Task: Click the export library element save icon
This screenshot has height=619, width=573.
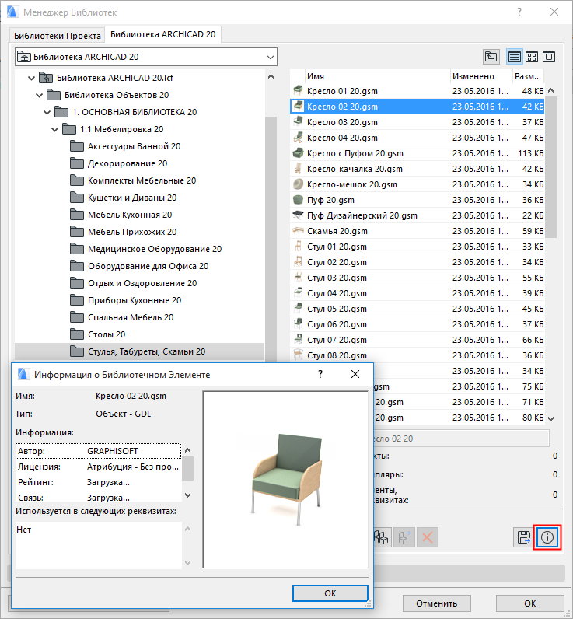Action: pyautogui.click(x=524, y=537)
